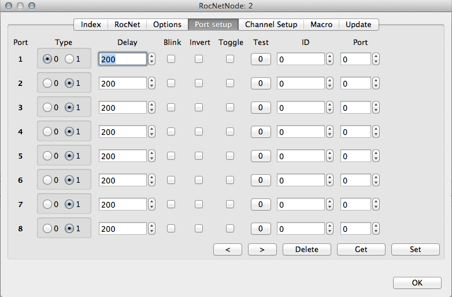This screenshot has width=452, height=297.
Task: Focus the Delay field for port 6
Action: point(123,180)
